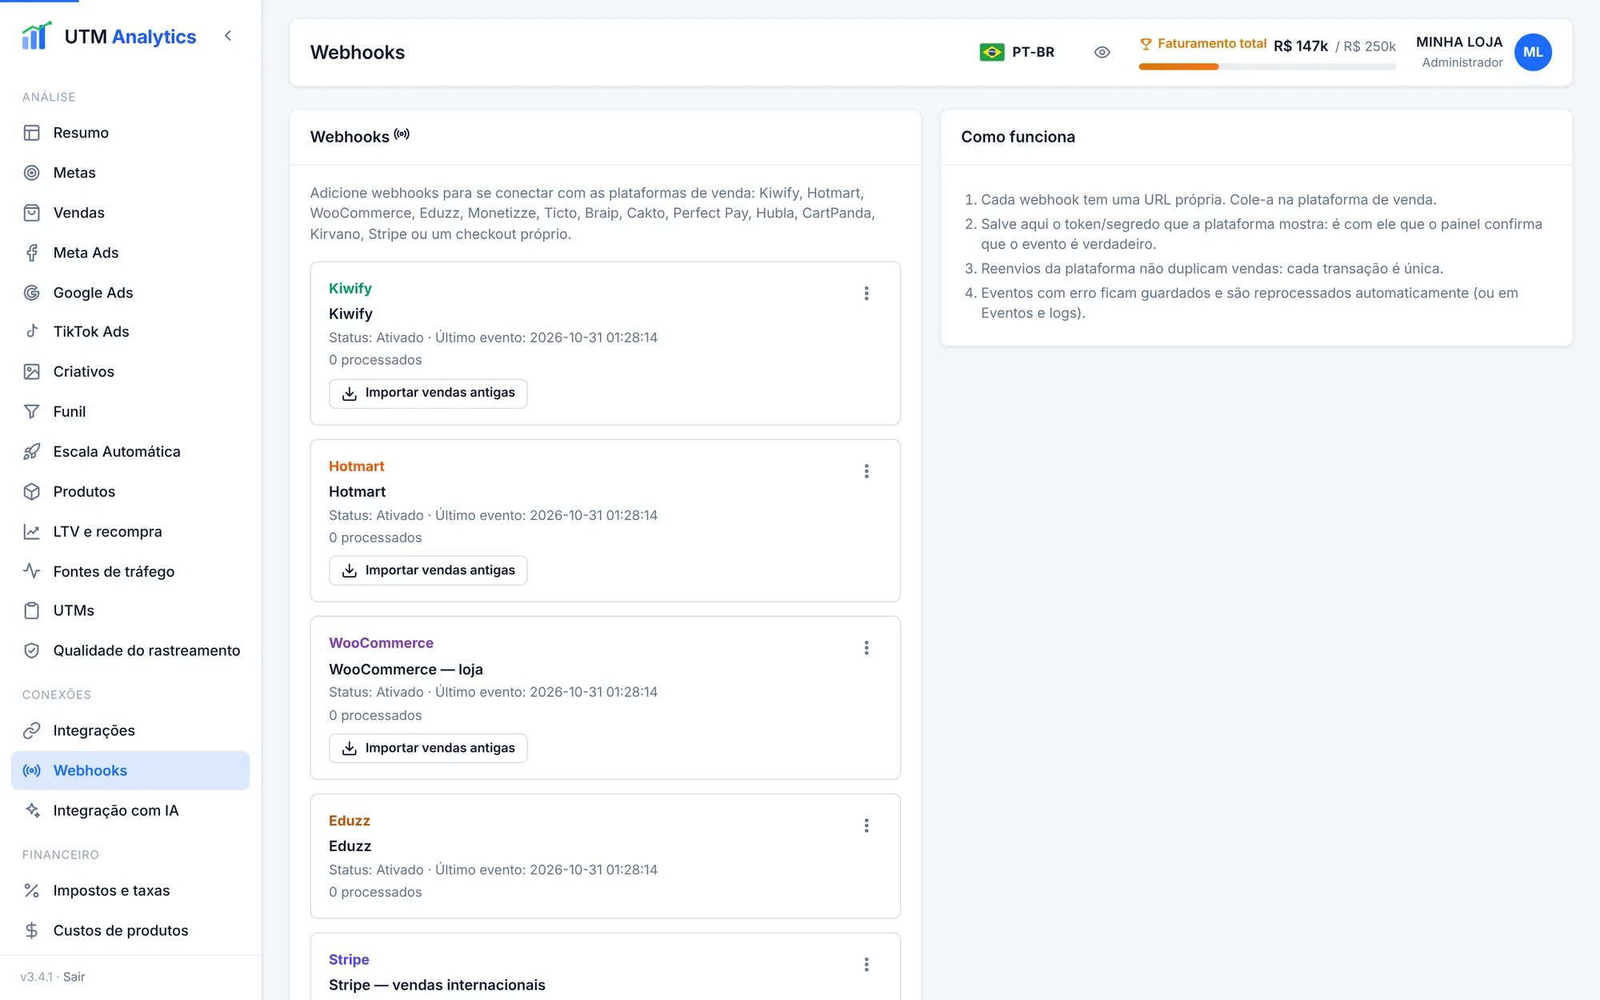The width and height of the screenshot is (1600, 1000).
Task: Import old sales for Kiwify webhook
Action: click(428, 393)
